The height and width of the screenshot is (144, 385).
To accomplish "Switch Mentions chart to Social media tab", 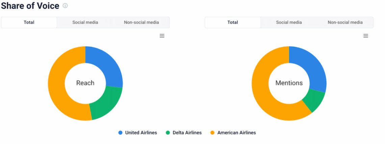I will click(x=289, y=23).
